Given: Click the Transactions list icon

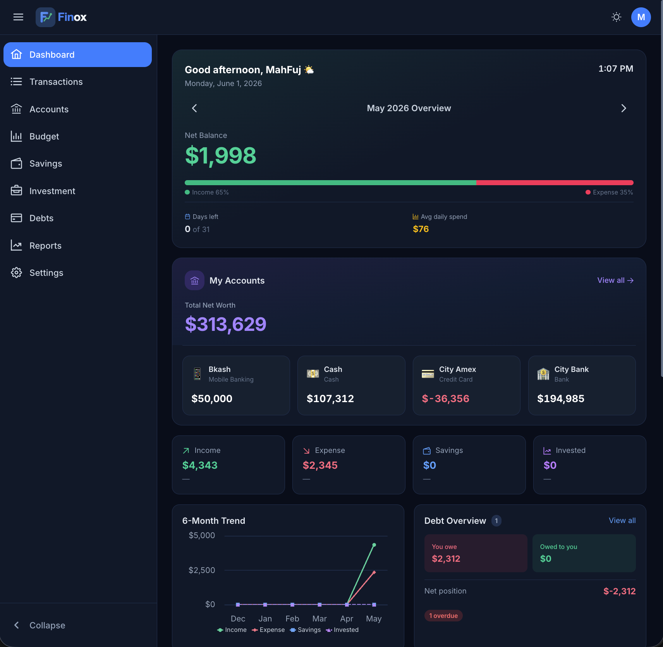Looking at the screenshot, I should click(16, 82).
